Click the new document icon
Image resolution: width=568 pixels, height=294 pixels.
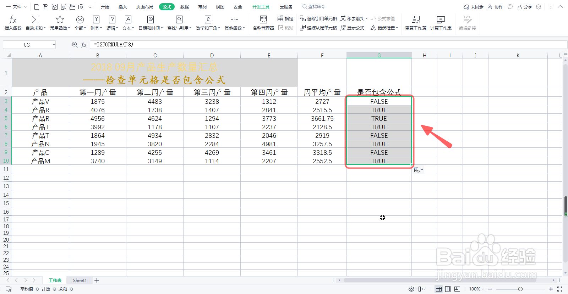pos(37,7)
